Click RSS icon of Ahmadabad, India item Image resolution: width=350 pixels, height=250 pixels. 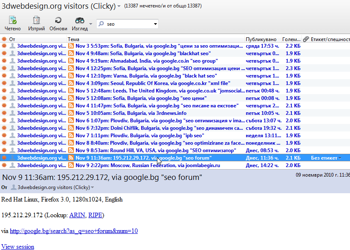click(71, 61)
